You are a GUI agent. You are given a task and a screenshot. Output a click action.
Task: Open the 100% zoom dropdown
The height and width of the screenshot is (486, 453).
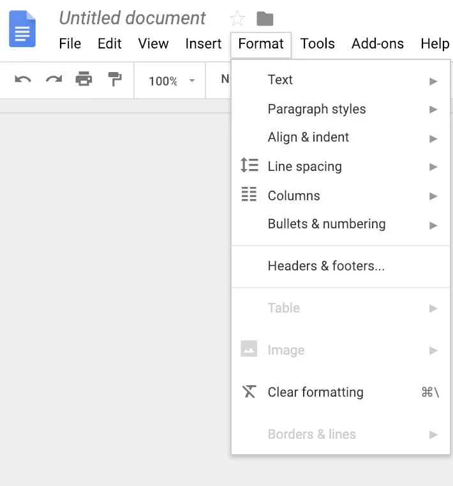click(171, 81)
